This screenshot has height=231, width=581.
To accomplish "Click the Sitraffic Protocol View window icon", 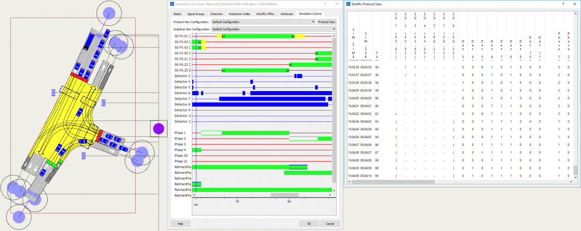I will coord(348,4).
